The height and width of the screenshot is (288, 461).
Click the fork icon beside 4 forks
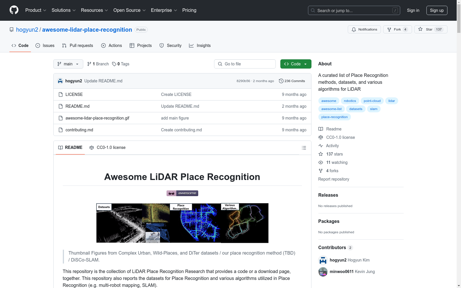[x=321, y=171]
